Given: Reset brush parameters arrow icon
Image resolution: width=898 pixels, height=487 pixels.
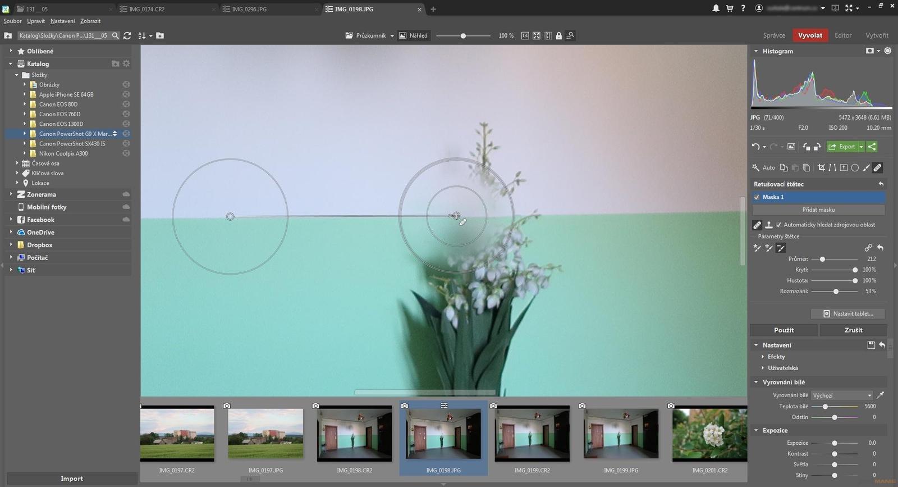Looking at the screenshot, I should [x=881, y=248].
